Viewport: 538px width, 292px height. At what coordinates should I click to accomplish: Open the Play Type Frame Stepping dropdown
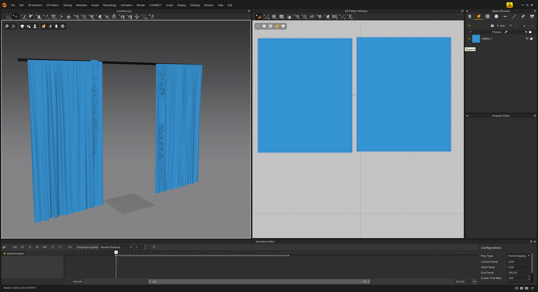pos(518,256)
